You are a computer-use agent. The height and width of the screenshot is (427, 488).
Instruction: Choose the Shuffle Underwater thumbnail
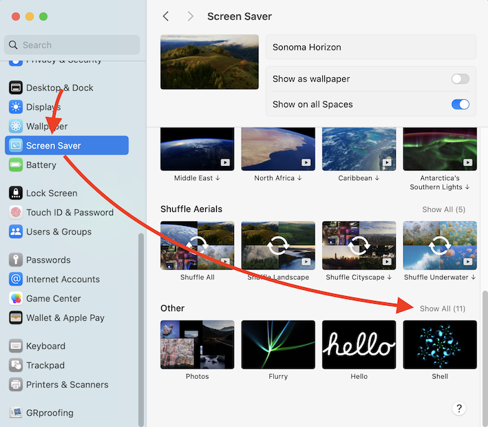[x=440, y=245]
